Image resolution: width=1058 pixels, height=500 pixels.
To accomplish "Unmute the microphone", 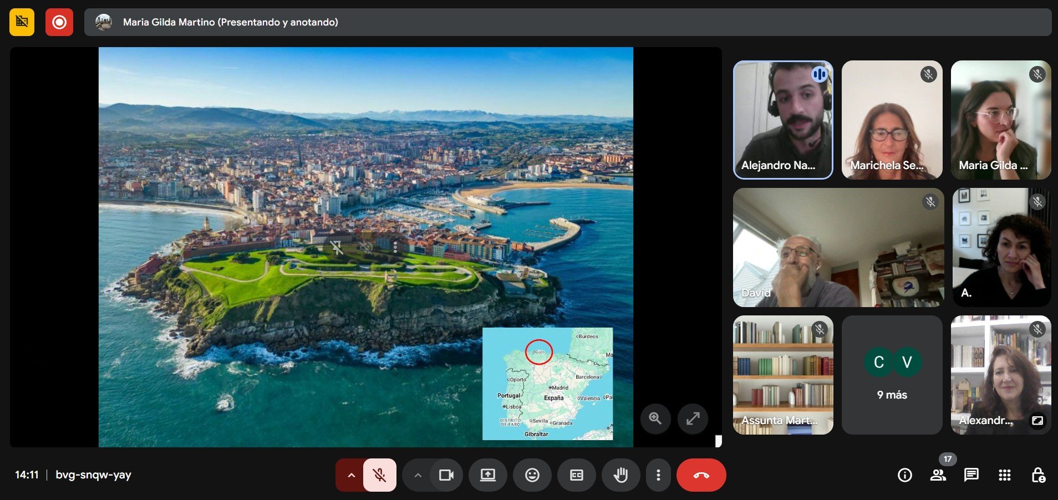I will coord(380,475).
